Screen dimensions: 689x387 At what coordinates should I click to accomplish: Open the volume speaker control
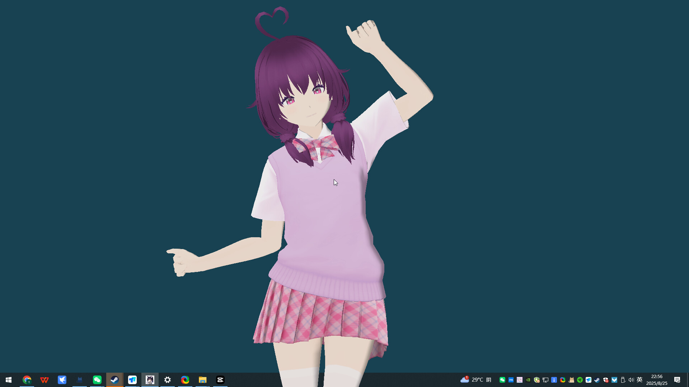(631, 380)
